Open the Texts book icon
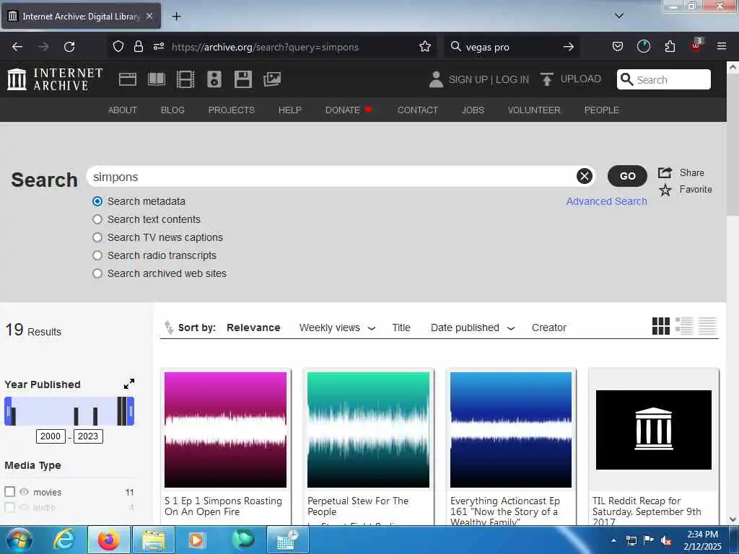The width and height of the screenshot is (739, 554). [x=157, y=79]
